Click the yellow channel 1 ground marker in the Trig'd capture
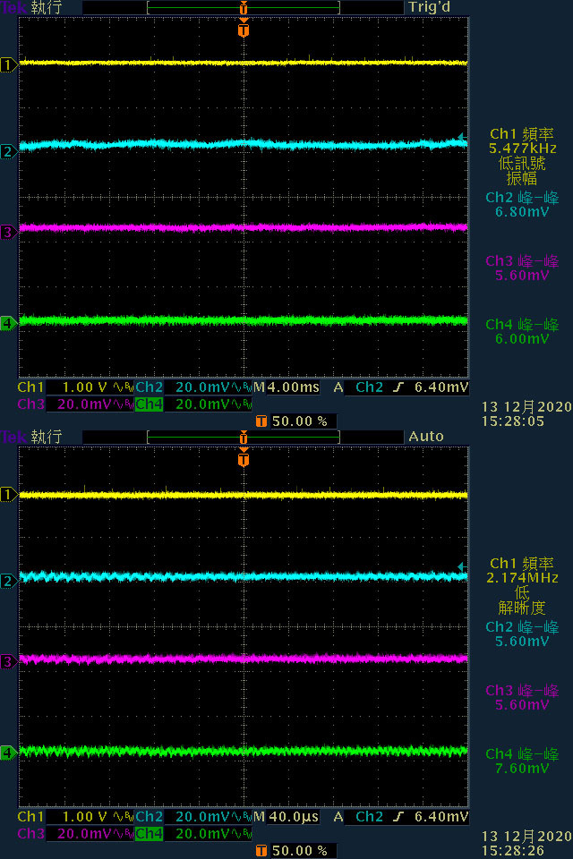This screenshot has width=573, height=859. [x=8, y=65]
